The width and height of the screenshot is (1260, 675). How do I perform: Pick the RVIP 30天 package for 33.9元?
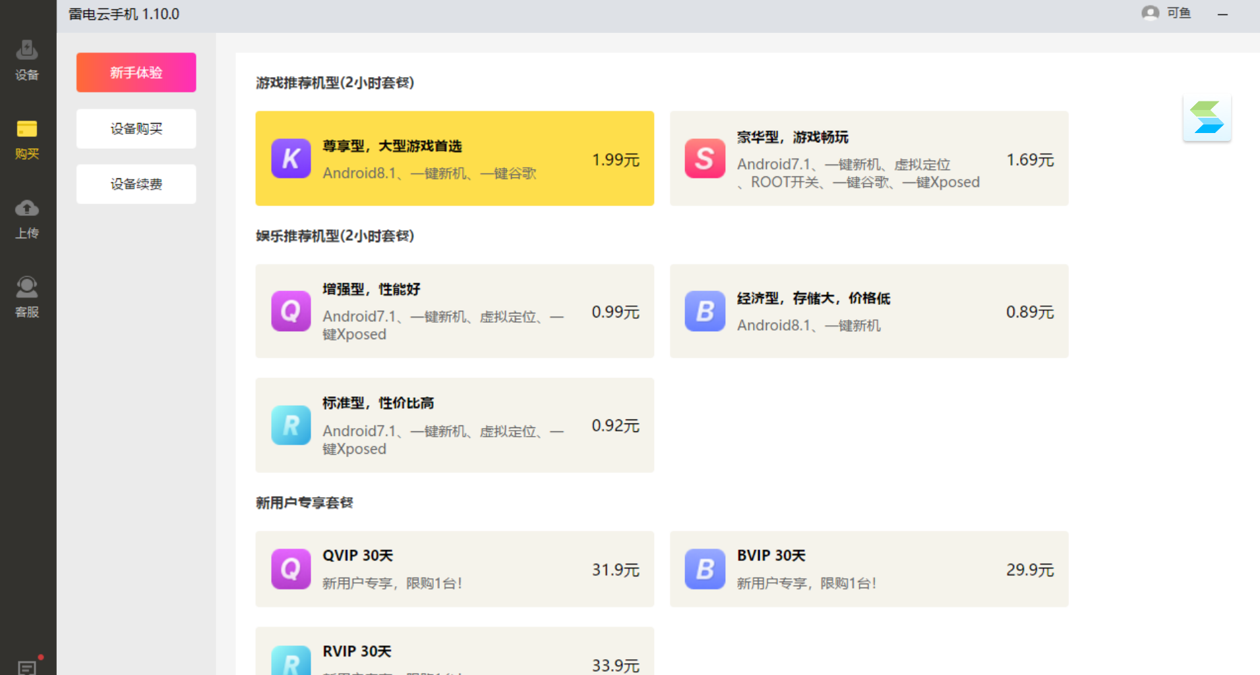click(454, 655)
